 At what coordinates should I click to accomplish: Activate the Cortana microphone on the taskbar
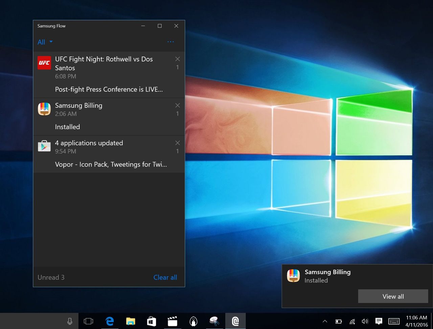tap(70, 321)
